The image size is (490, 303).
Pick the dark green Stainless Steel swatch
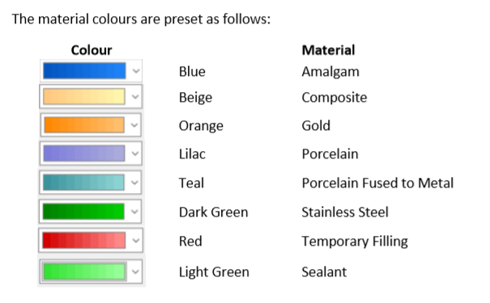tap(83, 212)
